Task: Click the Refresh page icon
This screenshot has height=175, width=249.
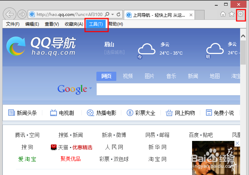Action: coord(118,15)
